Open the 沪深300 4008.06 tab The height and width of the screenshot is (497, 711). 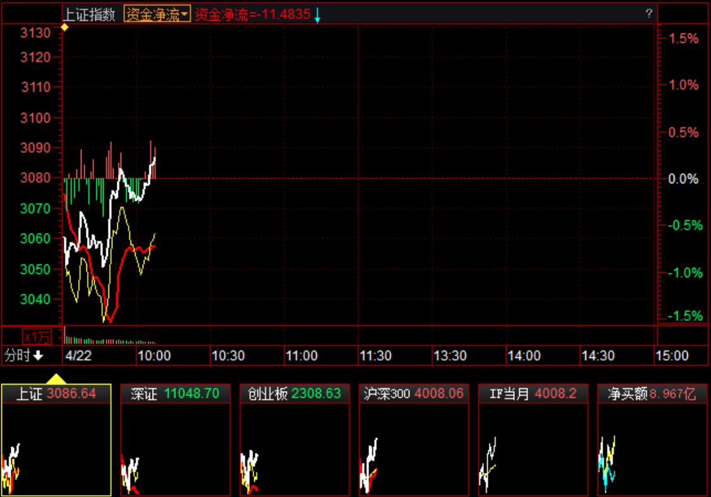[413, 394]
